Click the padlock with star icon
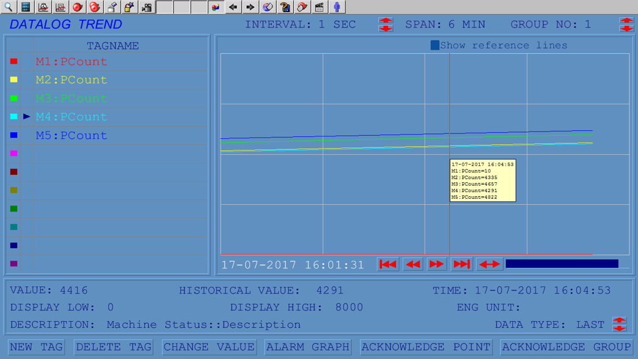638x359 pixels. pos(130,7)
